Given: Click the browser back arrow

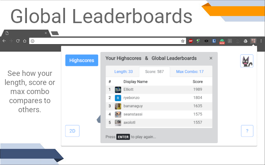Looking at the screenshot, I should coord(4,41).
